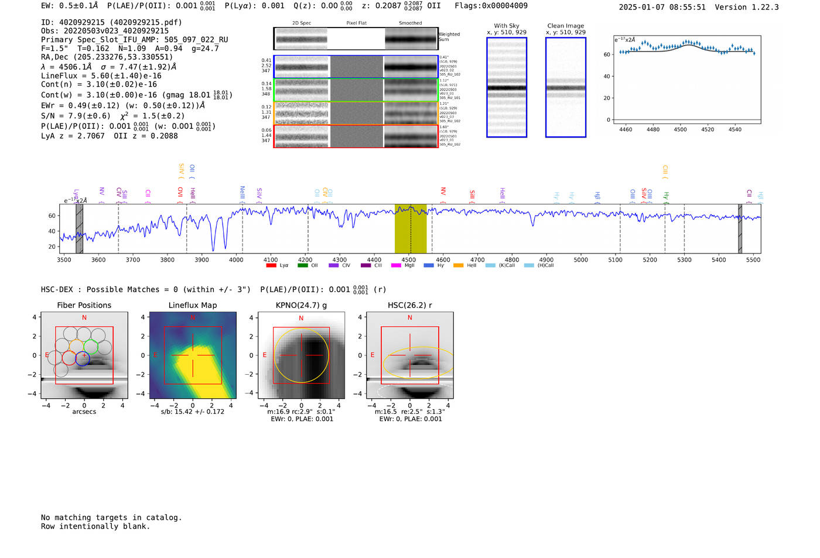The image size is (820, 558).
Task: Click the Weighted Sum spectrum strip
Action: coord(356,39)
